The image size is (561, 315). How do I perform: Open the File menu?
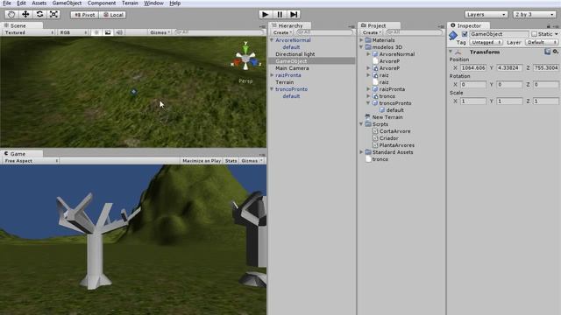click(x=7, y=3)
